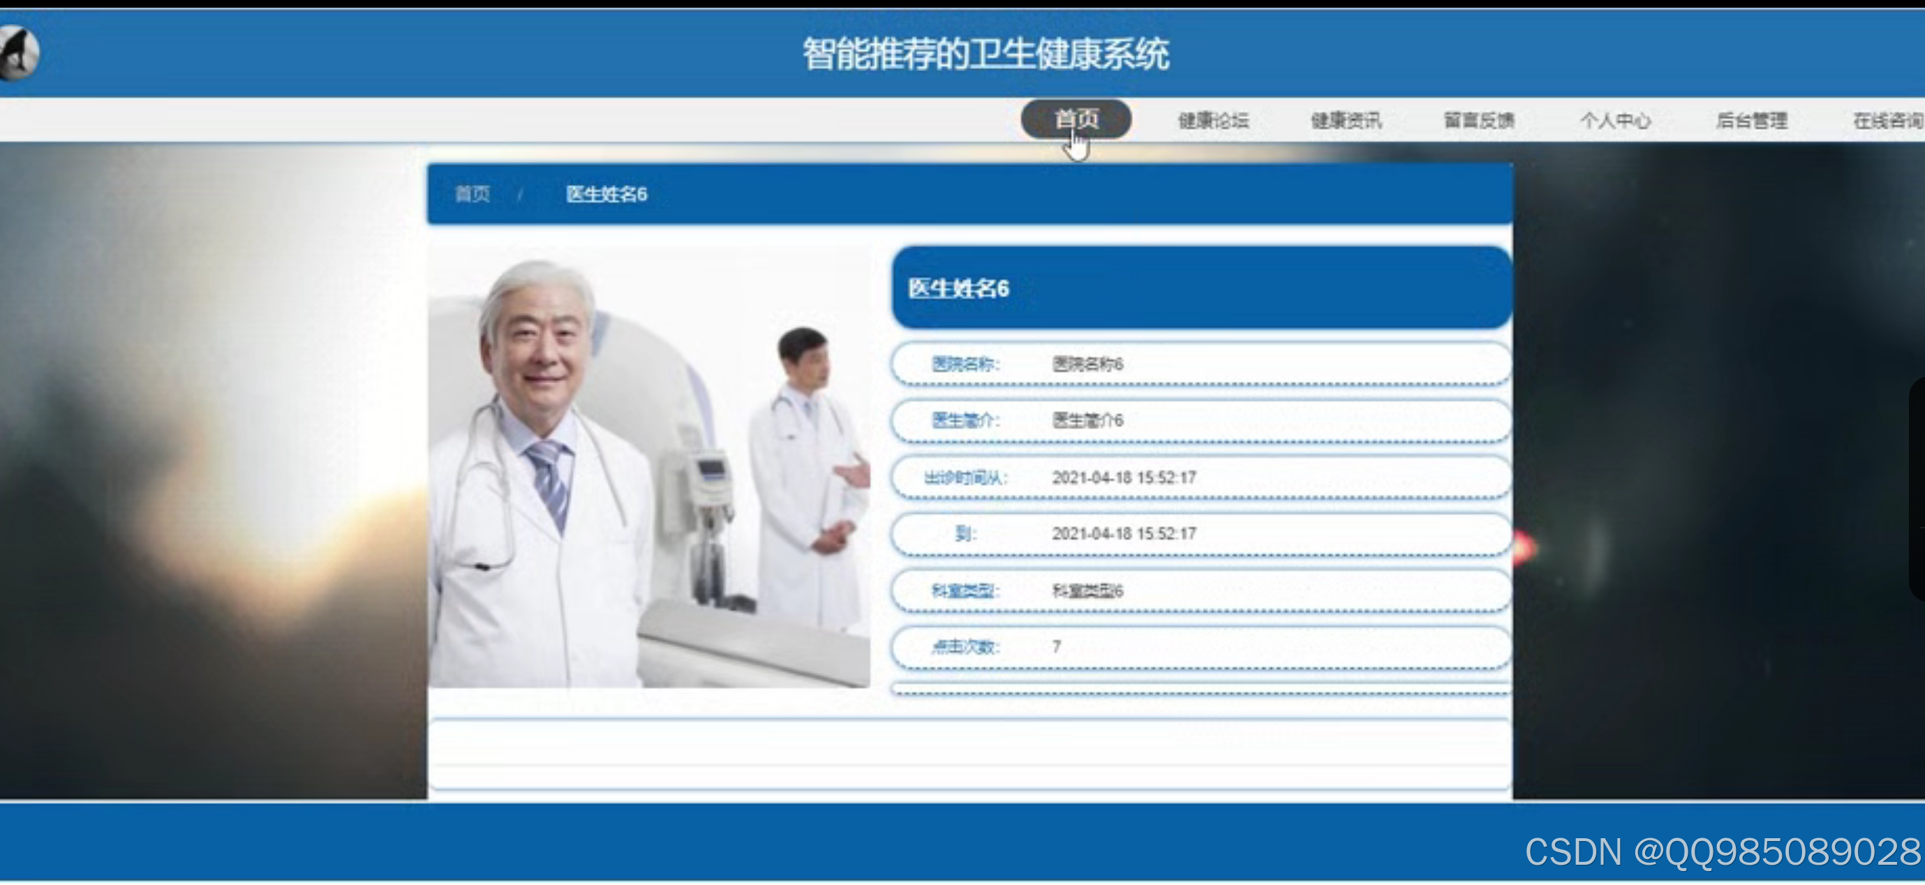Image resolution: width=1925 pixels, height=885 pixels.
Task: Click the site logo in the top banner
Action: coord(19,51)
